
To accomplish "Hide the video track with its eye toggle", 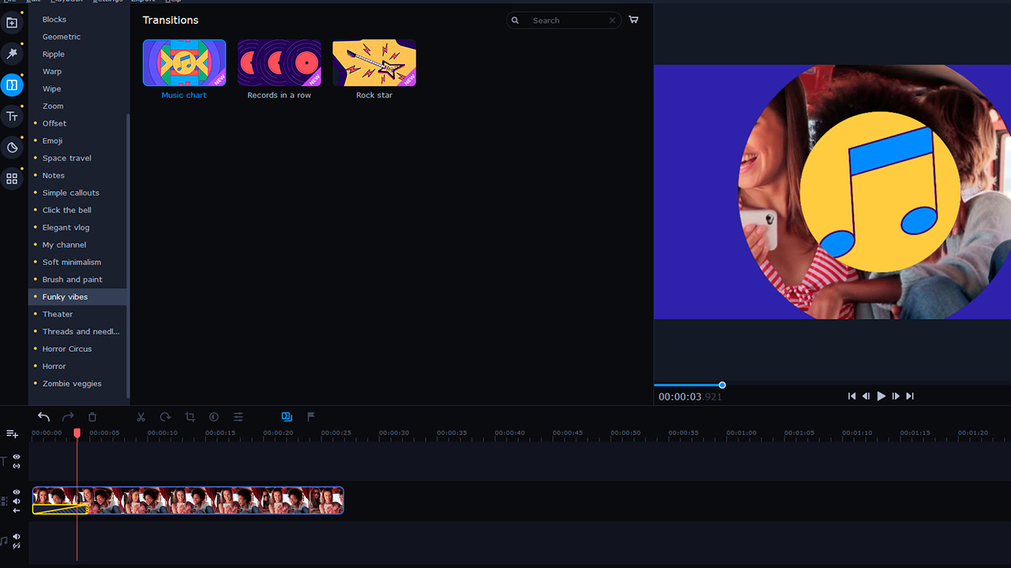I will pos(15,491).
